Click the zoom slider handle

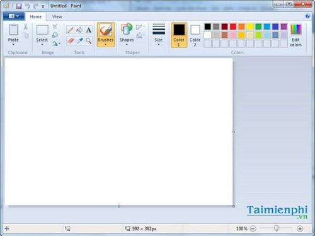pos(277,228)
